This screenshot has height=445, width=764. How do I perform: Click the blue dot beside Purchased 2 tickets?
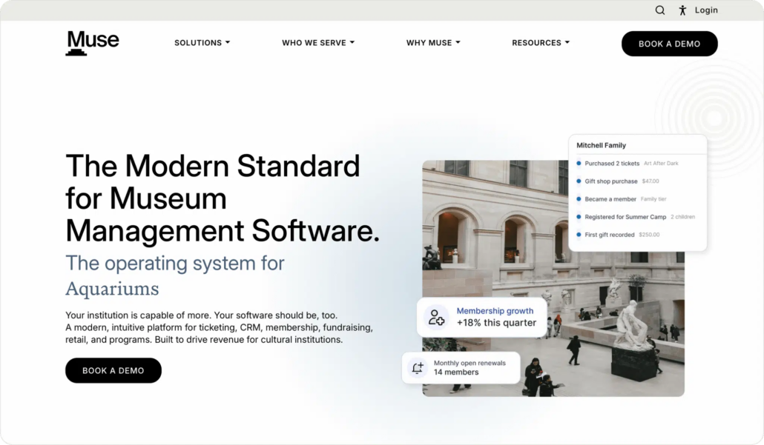click(579, 164)
